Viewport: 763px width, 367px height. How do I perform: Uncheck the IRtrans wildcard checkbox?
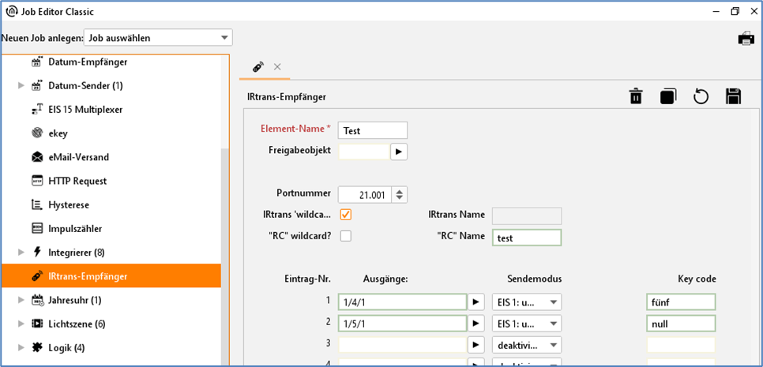(345, 215)
